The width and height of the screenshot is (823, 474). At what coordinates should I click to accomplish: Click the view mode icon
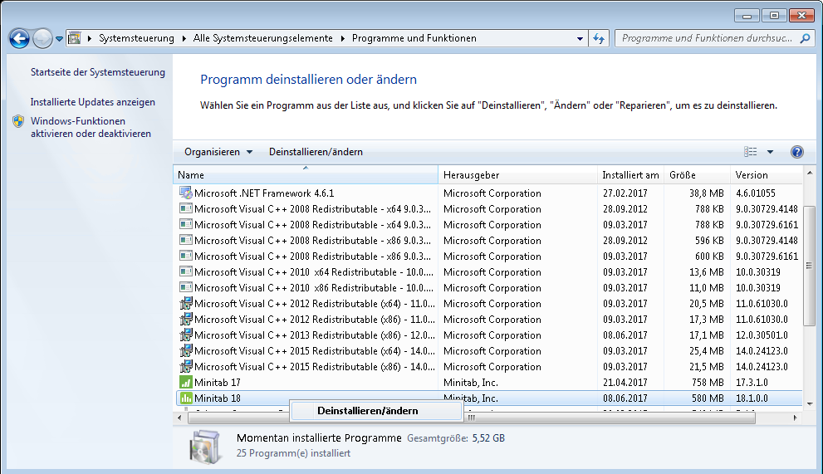(x=751, y=152)
